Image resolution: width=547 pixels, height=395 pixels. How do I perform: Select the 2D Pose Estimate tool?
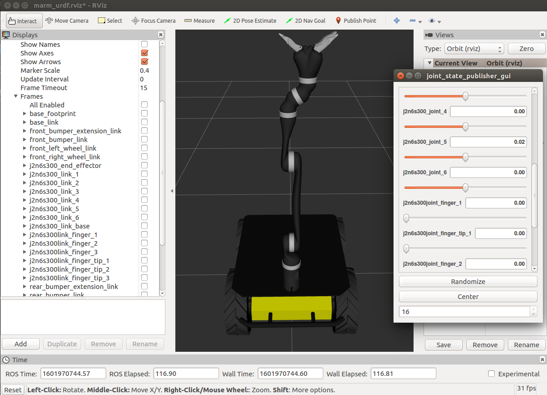tap(250, 20)
